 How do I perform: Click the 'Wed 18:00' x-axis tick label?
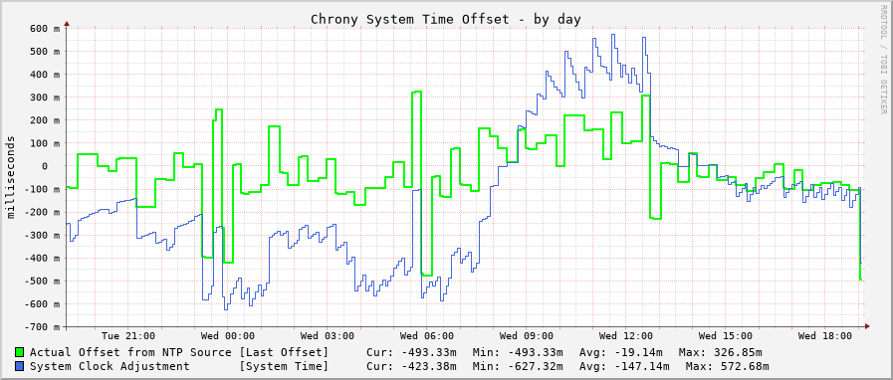[x=824, y=336]
